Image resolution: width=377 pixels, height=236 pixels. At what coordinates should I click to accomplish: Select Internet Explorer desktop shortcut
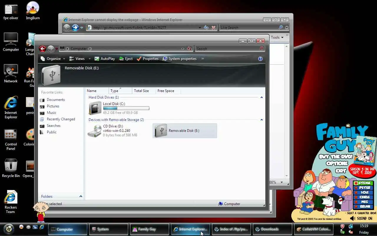tap(11, 107)
